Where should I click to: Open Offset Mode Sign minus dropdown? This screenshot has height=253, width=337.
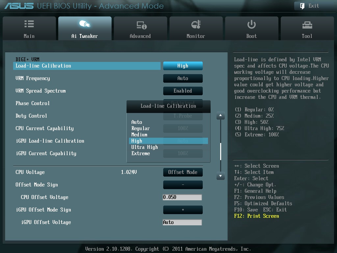183,184
